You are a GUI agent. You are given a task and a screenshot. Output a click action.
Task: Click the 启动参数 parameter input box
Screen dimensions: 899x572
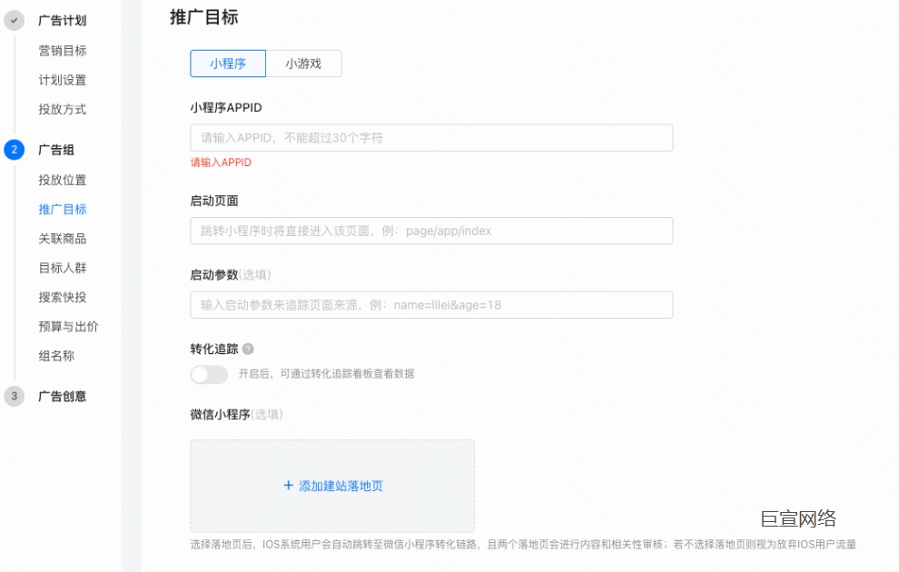click(x=430, y=304)
